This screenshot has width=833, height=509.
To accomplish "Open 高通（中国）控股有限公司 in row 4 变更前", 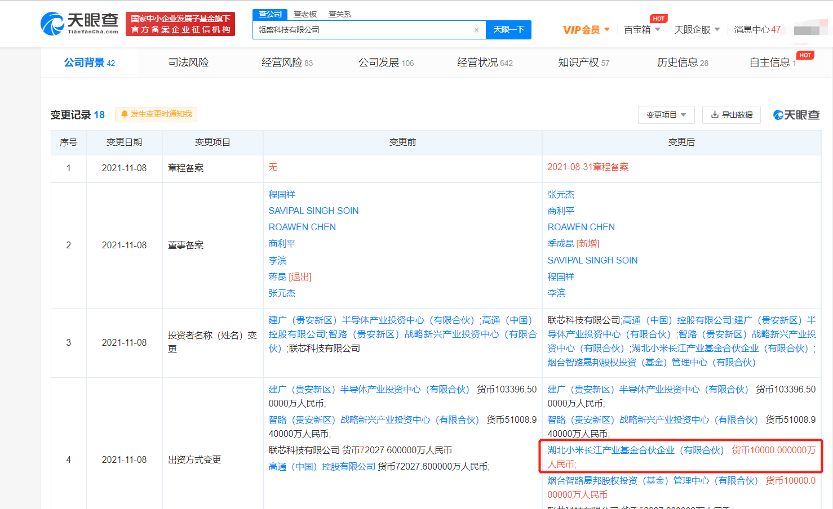I will (x=322, y=467).
